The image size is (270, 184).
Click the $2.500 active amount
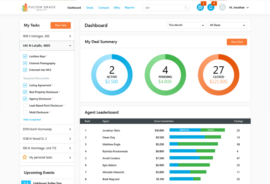click(112, 82)
